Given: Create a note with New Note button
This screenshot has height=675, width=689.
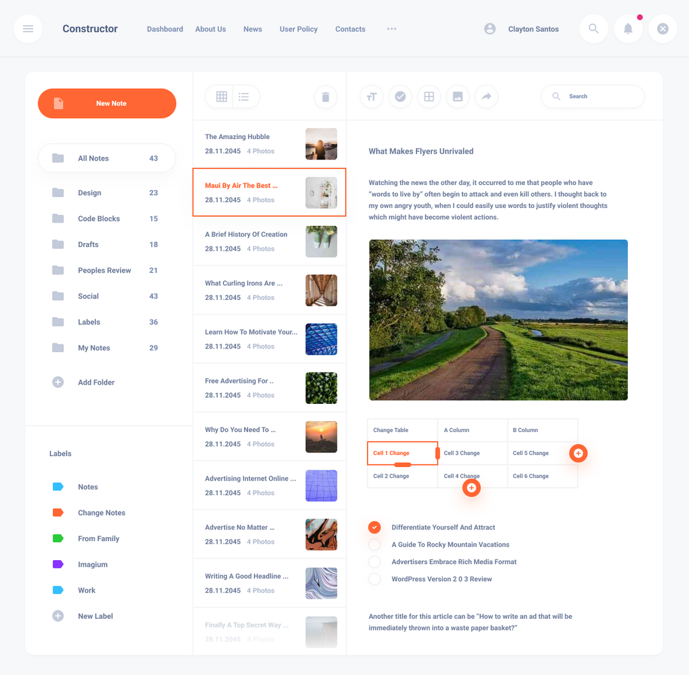Looking at the screenshot, I should [107, 103].
